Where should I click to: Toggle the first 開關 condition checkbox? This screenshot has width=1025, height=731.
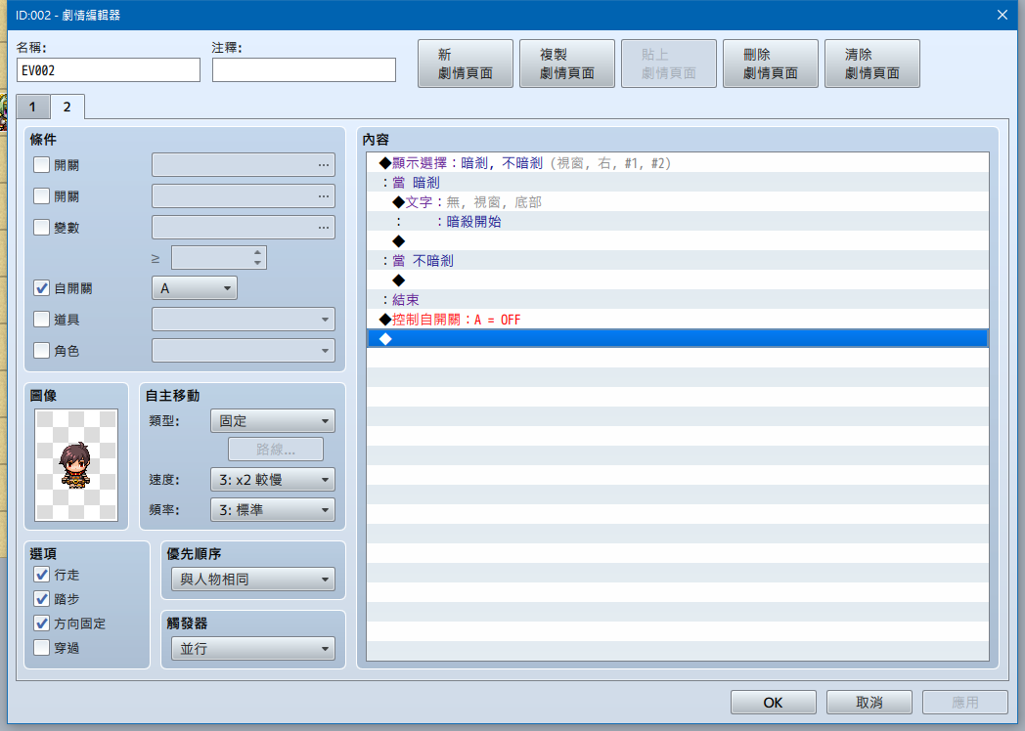coord(41,164)
